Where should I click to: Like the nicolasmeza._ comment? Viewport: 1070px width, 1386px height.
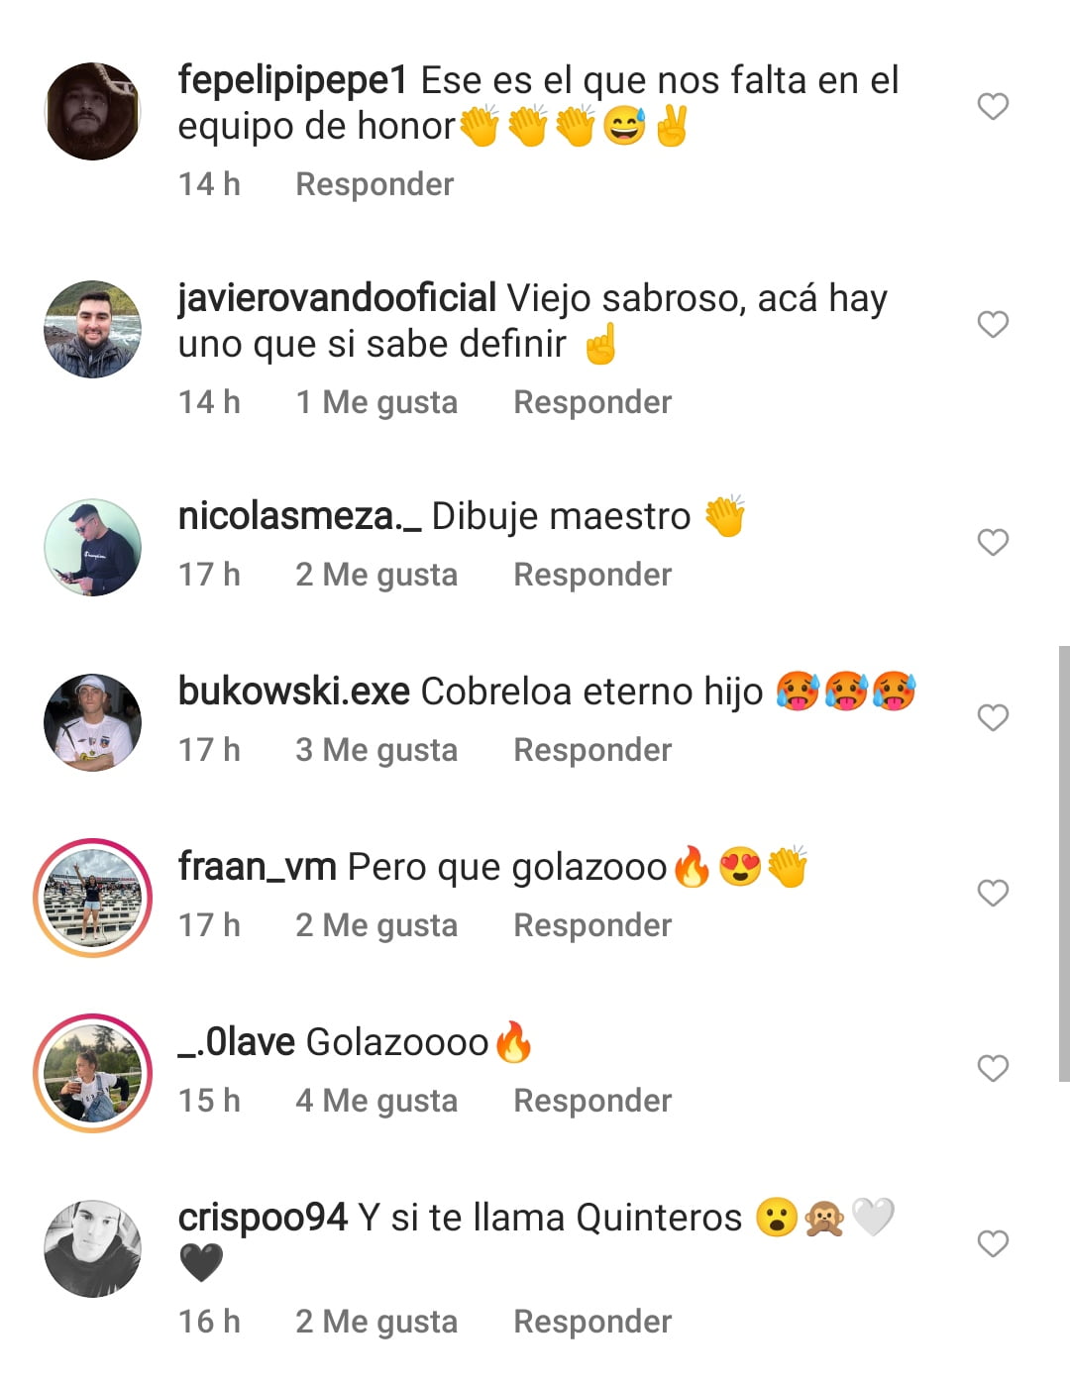(993, 542)
